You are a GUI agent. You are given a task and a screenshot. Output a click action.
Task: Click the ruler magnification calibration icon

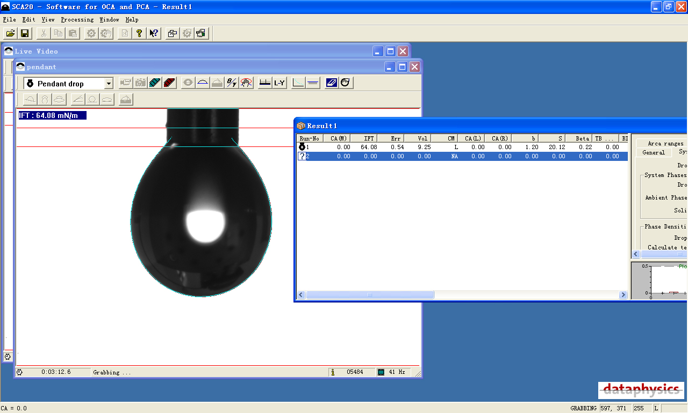point(265,83)
